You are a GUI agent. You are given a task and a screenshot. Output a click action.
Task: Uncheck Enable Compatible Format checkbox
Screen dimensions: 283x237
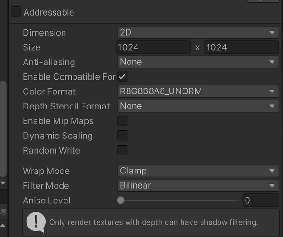[122, 77]
